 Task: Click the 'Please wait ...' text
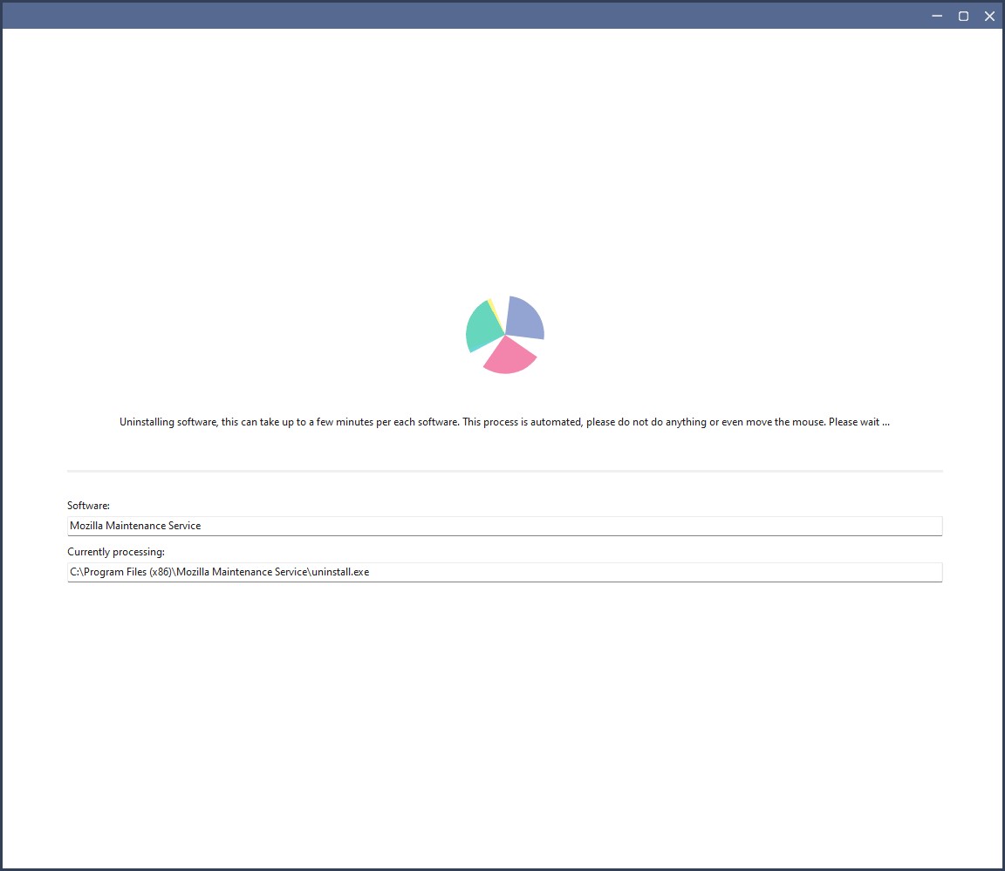(x=858, y=422)
